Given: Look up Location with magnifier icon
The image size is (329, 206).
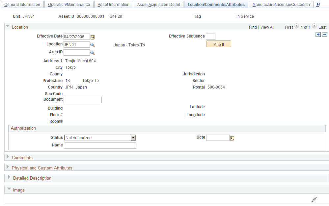Looking at the screenshot, I should pos(93,45).
